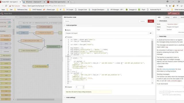Decrease the Outputs count with down arrow
This screenshot has width=184, height=103.
click(83, 88)
